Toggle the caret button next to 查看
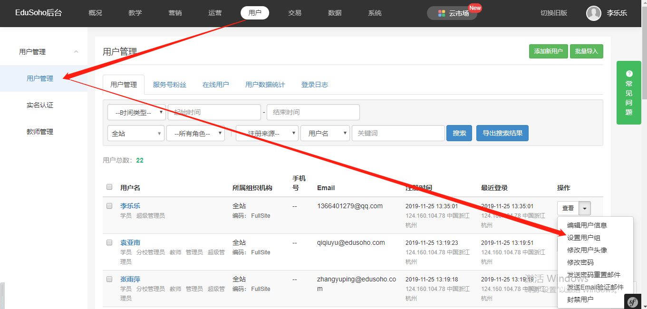The image size is (647, 309). (585, 208)
